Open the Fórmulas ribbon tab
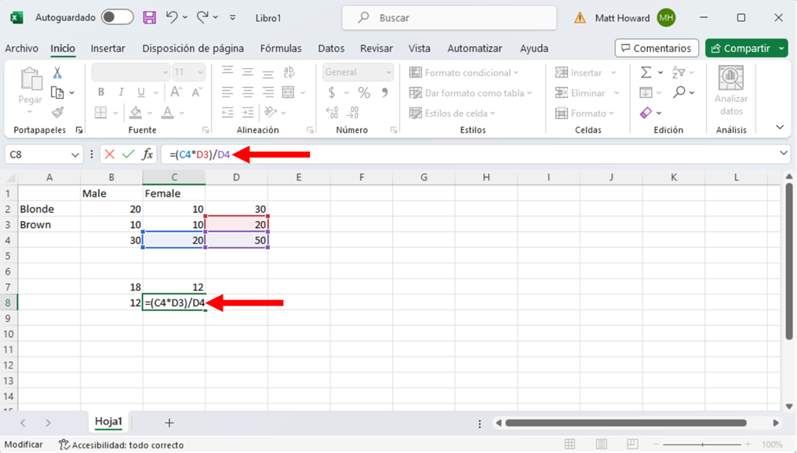797x453 pixels. (x=281, y=49)
